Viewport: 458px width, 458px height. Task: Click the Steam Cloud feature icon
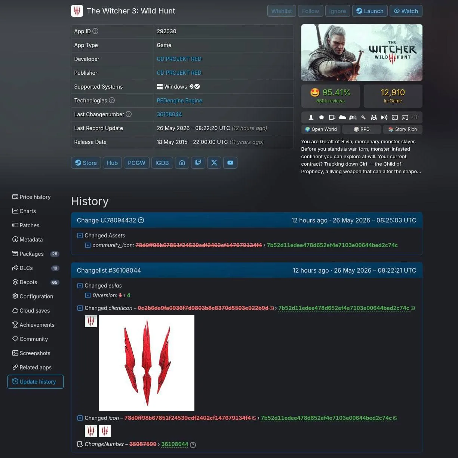click(342, 117)
